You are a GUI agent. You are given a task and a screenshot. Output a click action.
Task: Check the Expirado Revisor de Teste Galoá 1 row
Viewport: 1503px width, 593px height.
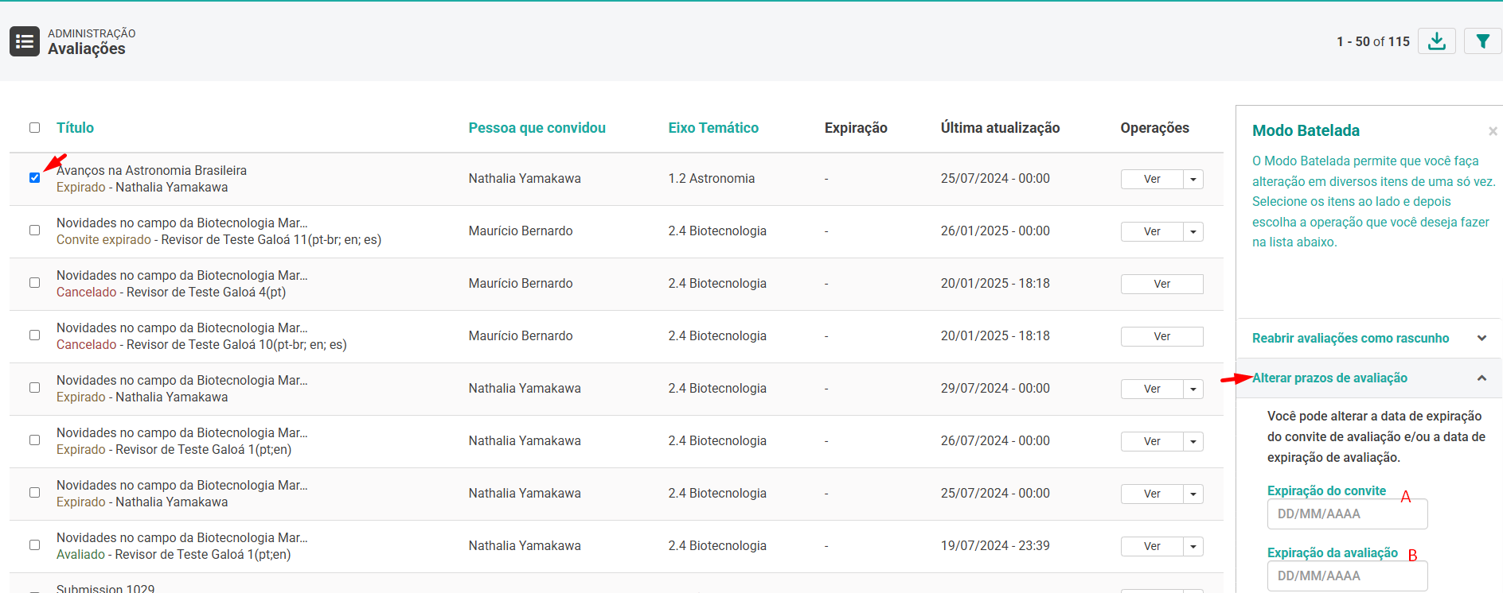(x=34, y=440)
